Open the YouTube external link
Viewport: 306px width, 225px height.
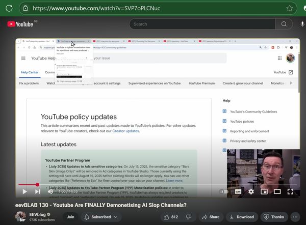pos(284,72)
